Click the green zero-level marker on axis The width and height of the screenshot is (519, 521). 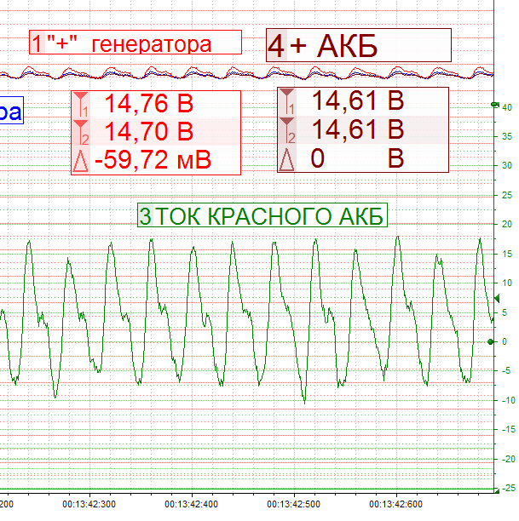(x=490, y=341)
